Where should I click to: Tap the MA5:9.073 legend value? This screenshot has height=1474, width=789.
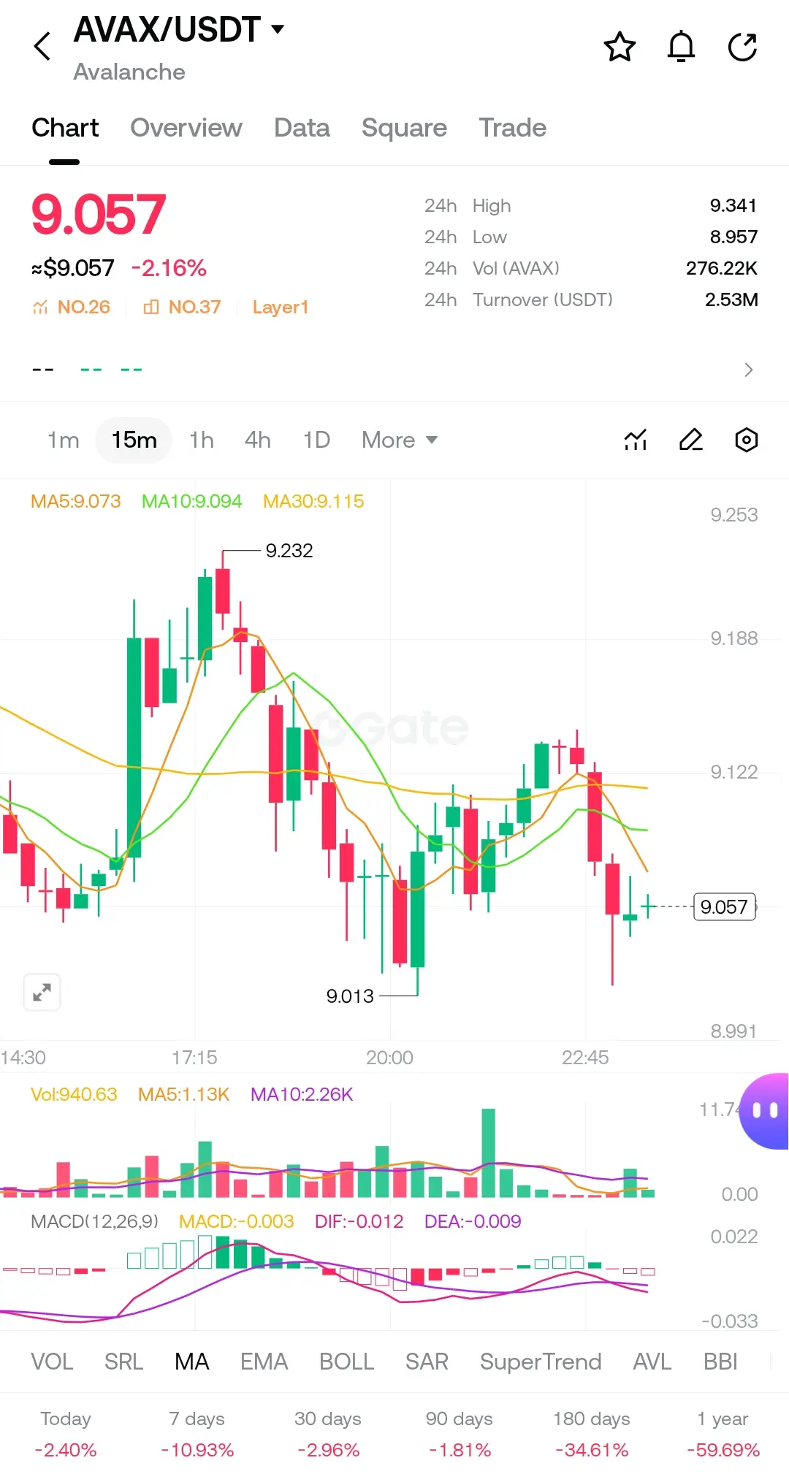coord(75,501)
